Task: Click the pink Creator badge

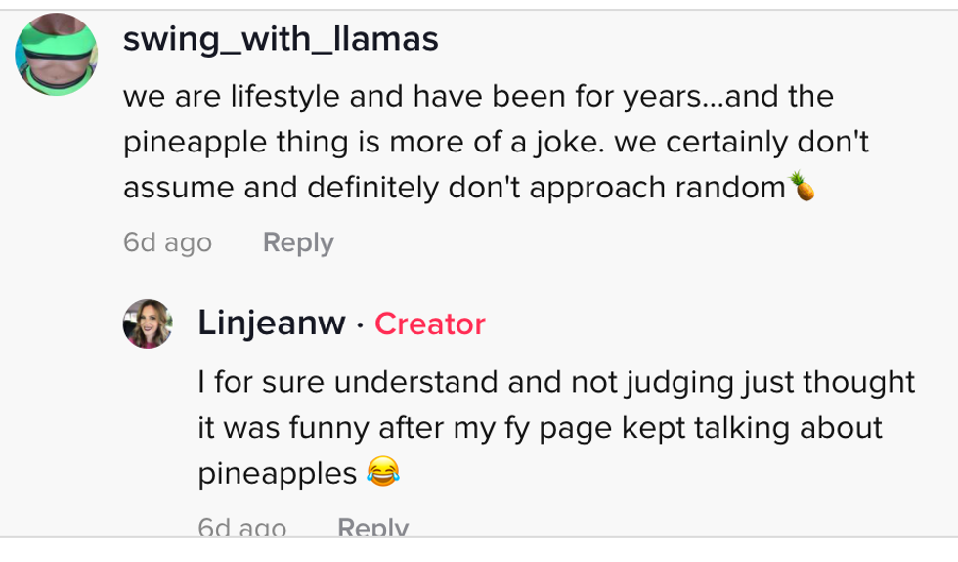Action: click(429, 324)
